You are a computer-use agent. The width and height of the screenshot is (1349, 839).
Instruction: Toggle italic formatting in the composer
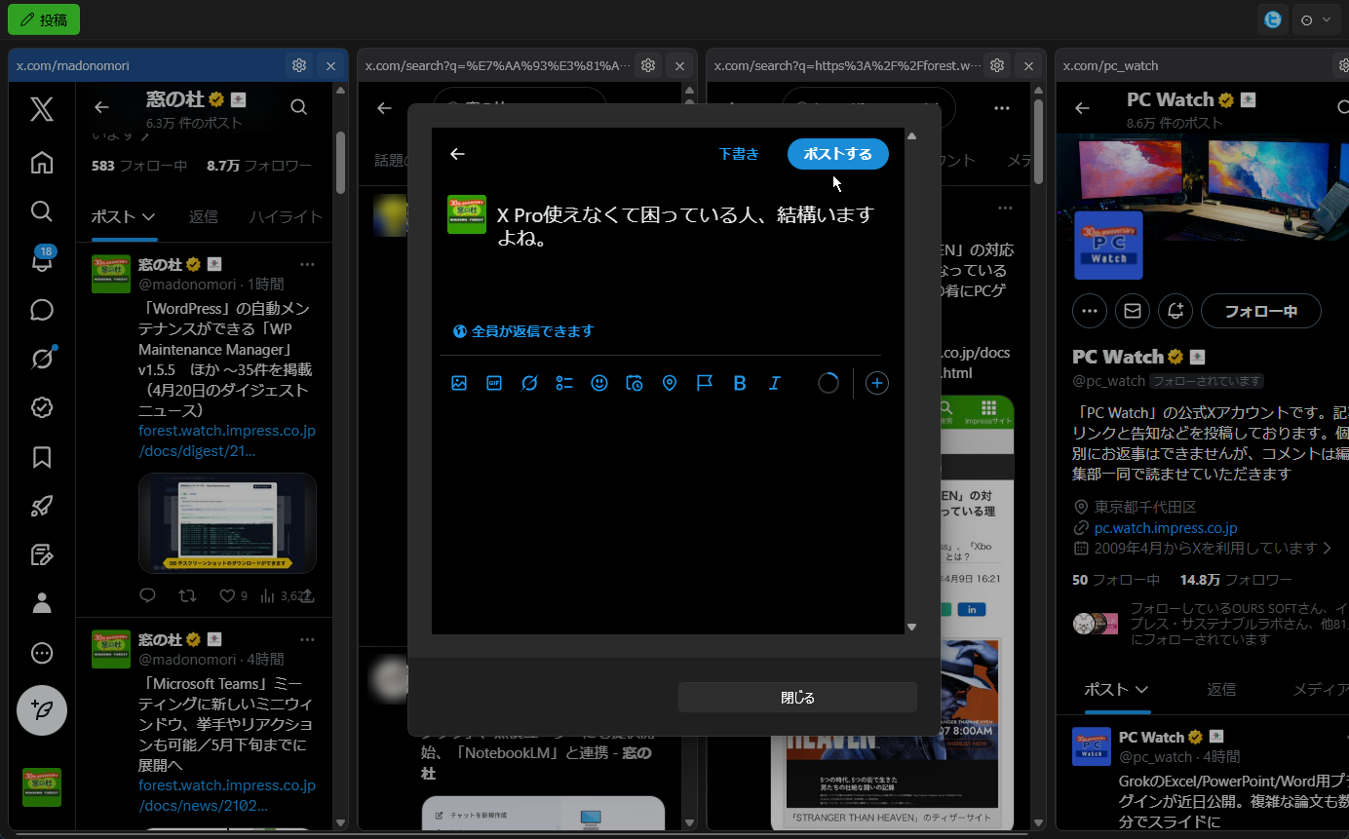click(774, 383)
